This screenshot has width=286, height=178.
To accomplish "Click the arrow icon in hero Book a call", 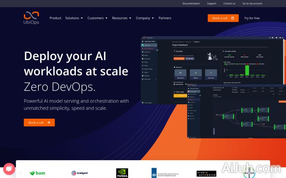I will click(x=49, y=122).
